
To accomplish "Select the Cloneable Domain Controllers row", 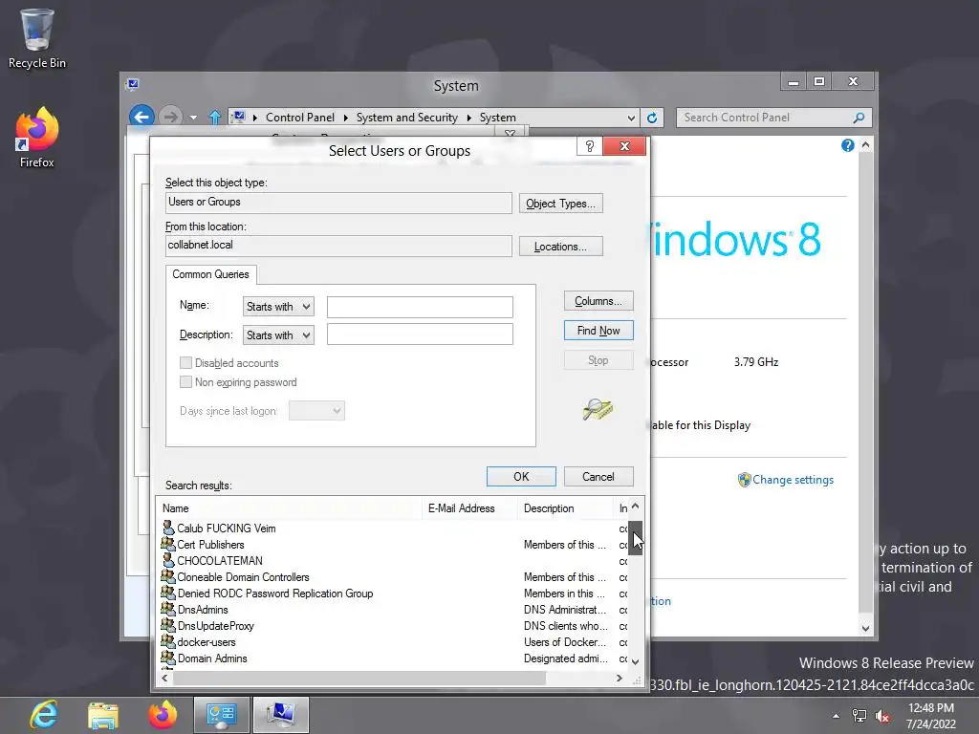I will (393, 576).
